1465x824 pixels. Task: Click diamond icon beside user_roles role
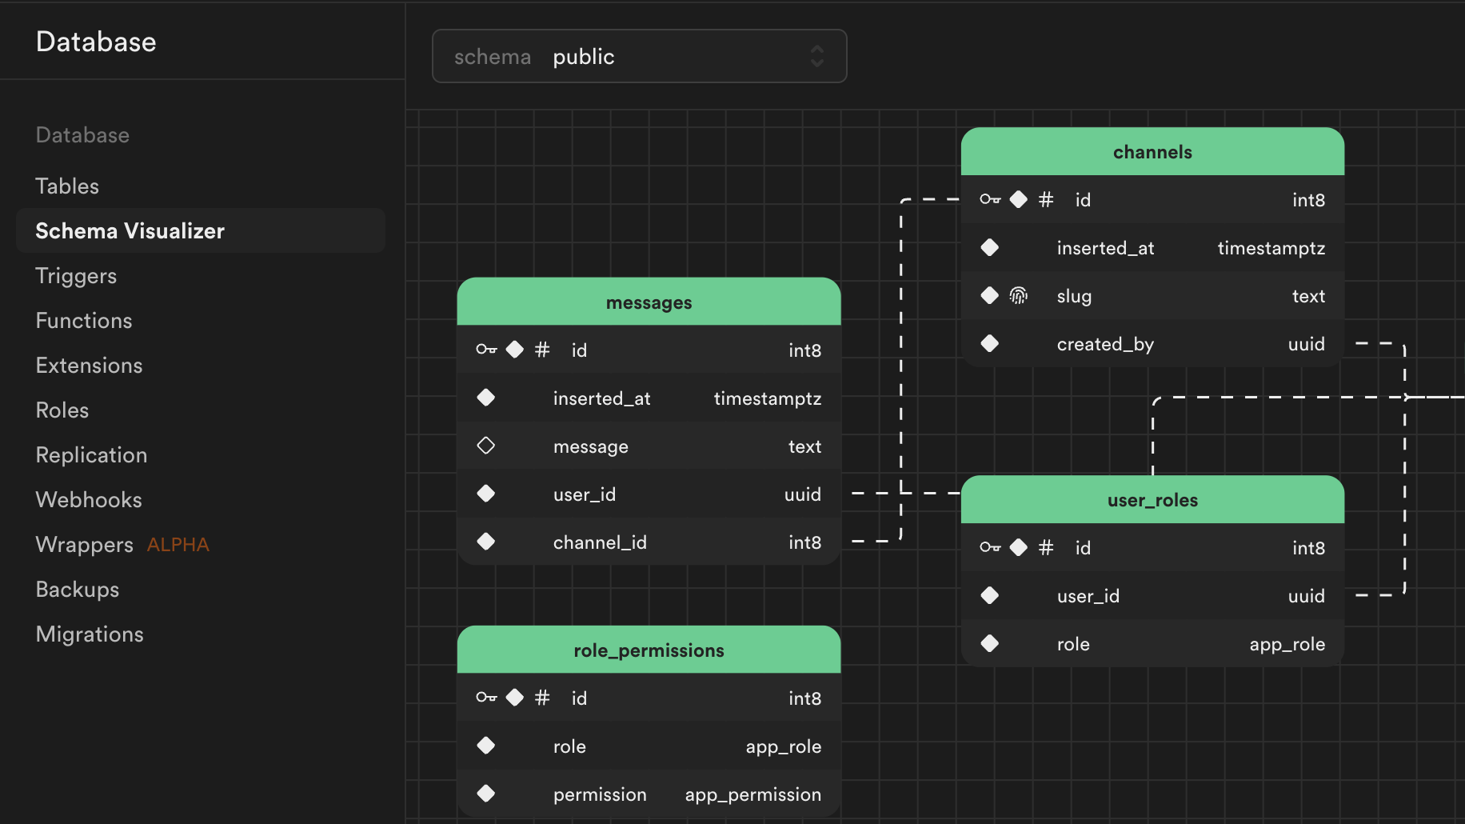(990, 643)
